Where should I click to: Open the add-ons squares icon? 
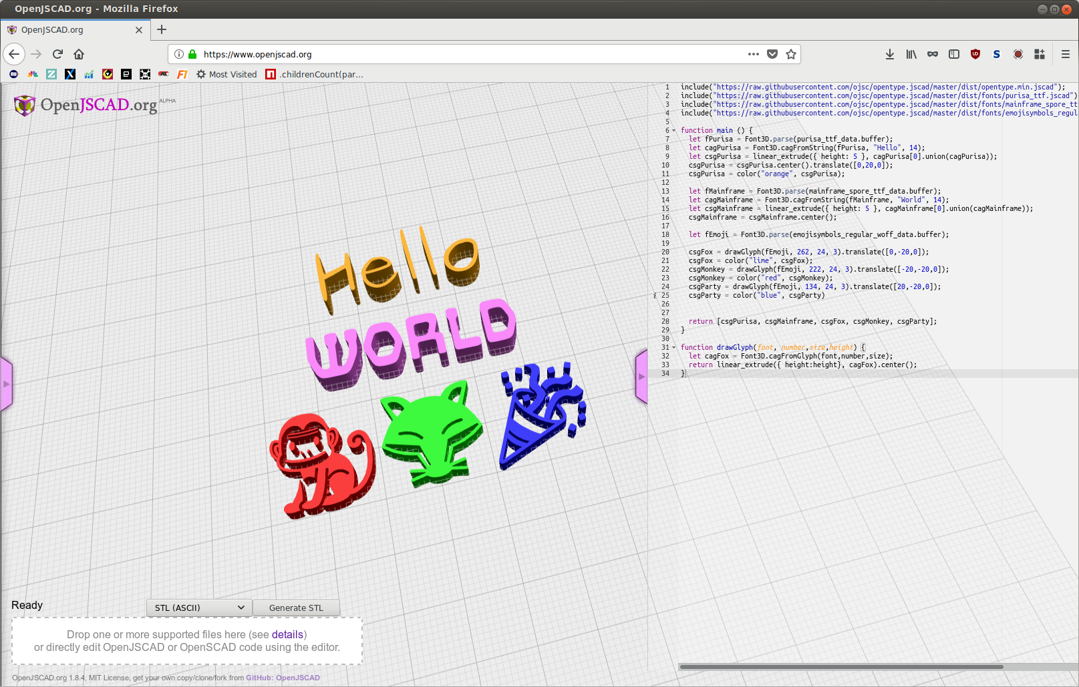(1040, 54)
